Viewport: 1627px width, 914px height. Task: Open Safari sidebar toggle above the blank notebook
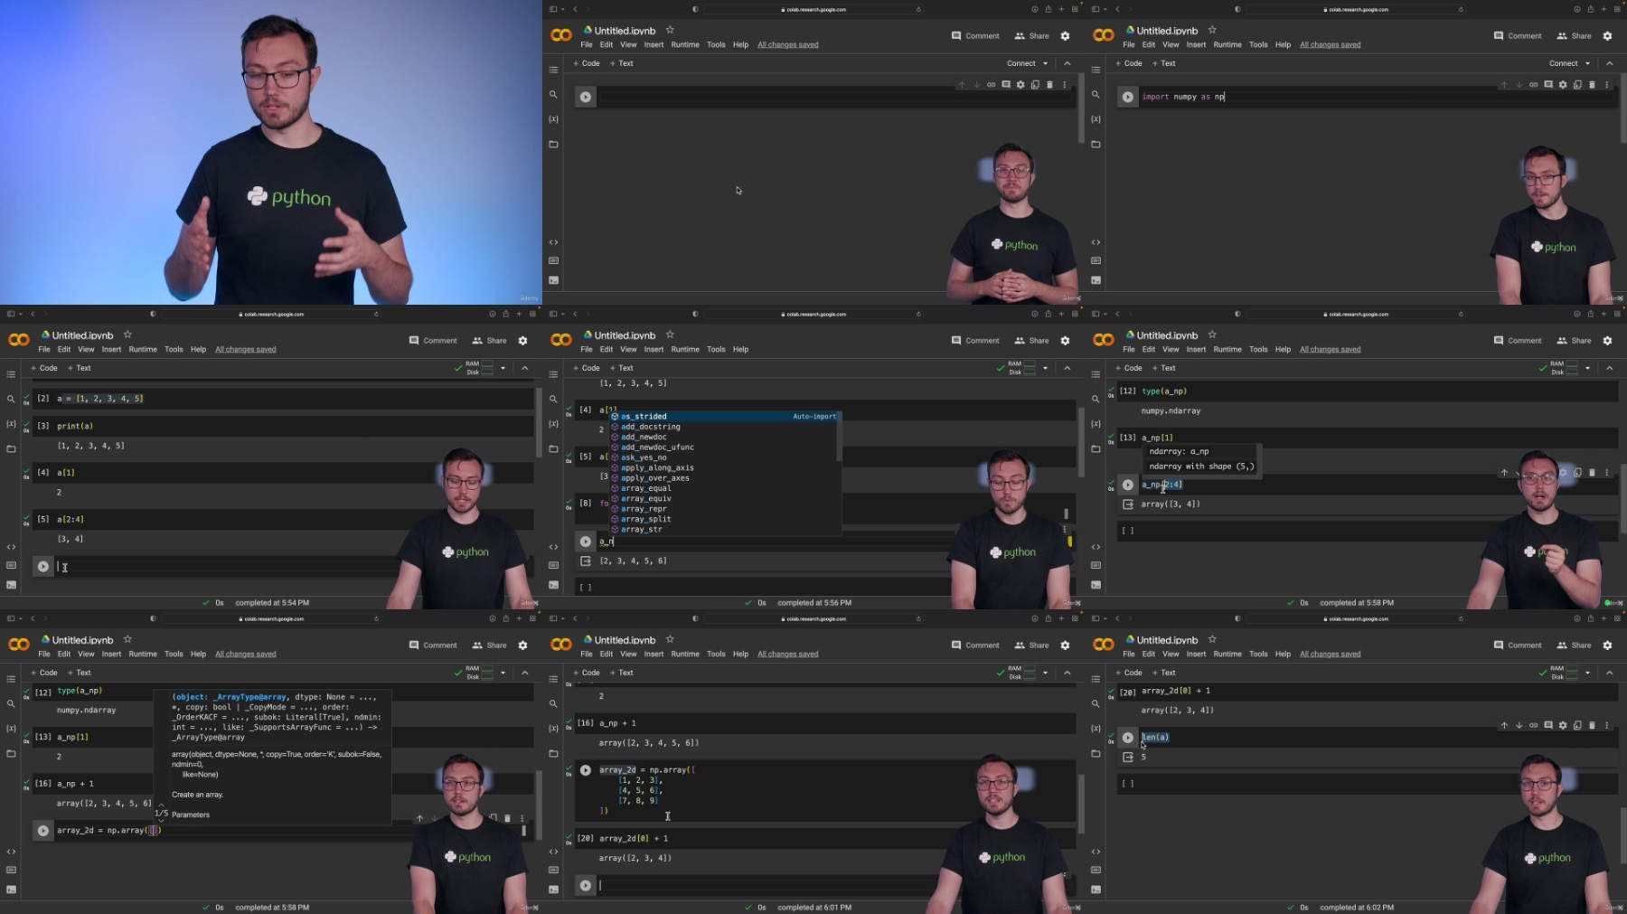tap(553, 9)
